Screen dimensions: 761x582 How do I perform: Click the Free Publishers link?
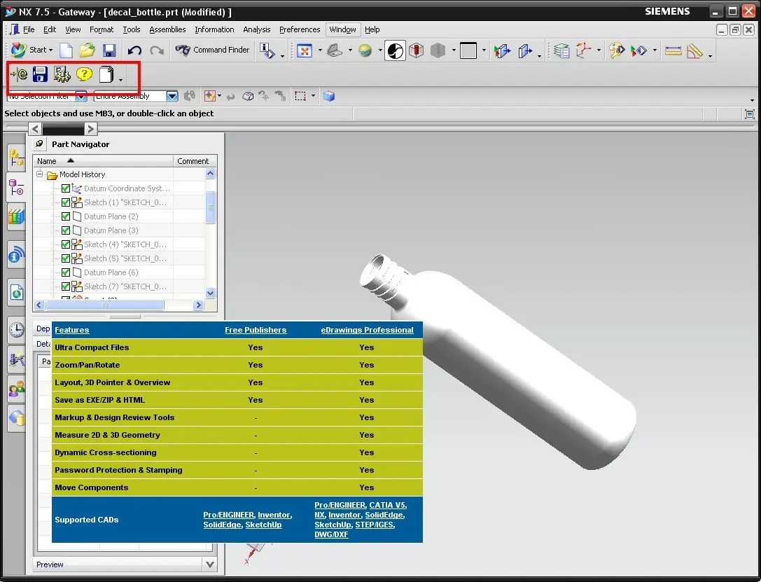[x=256, y=330]
